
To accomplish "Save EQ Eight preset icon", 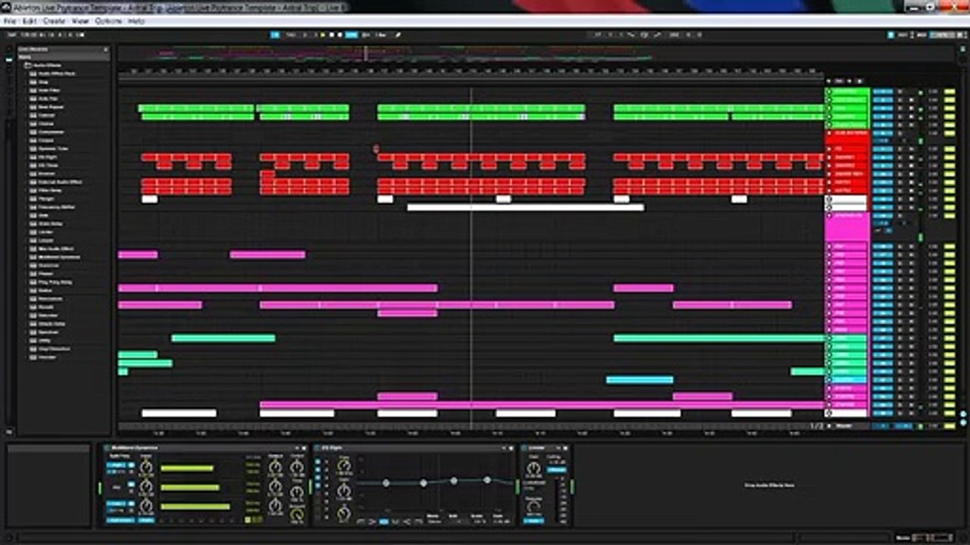I will (512, 447).
